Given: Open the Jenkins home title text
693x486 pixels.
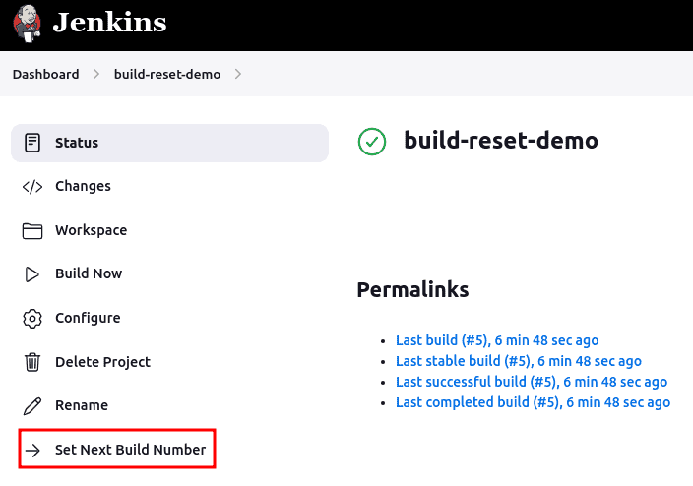Looking at the screenshot, I should point(109,23).
